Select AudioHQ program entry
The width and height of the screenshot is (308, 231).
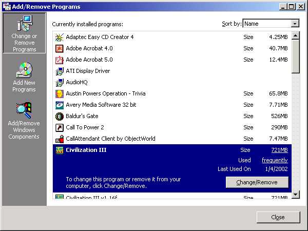coord(78,82)
